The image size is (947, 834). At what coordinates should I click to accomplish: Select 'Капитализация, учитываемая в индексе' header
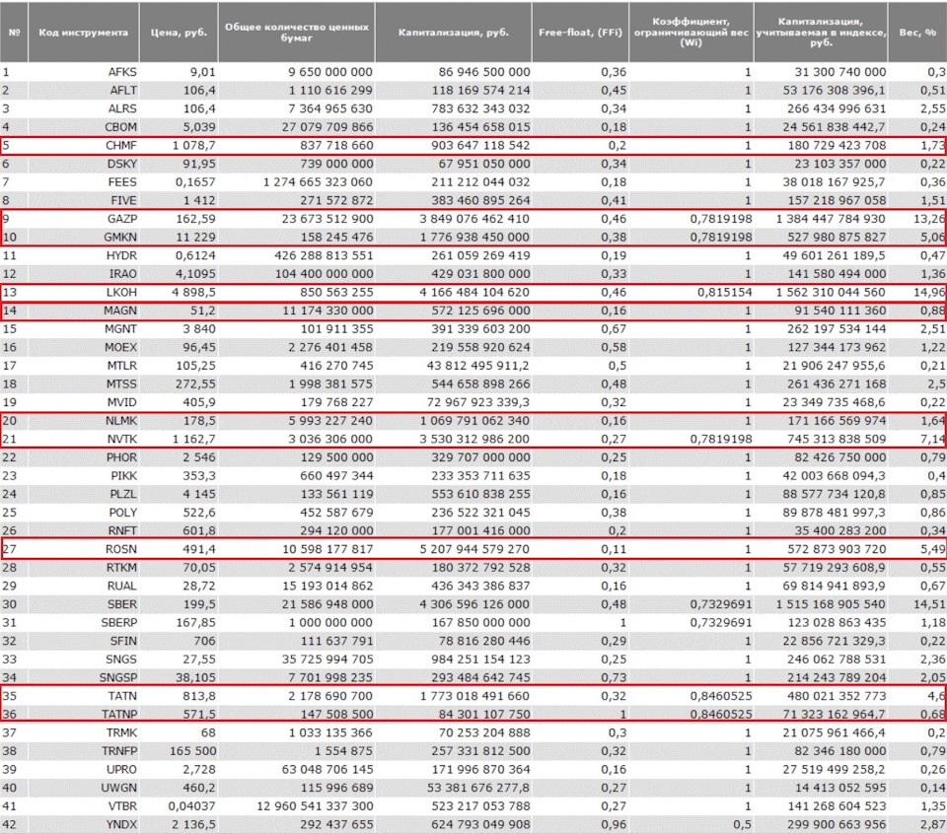821,32
